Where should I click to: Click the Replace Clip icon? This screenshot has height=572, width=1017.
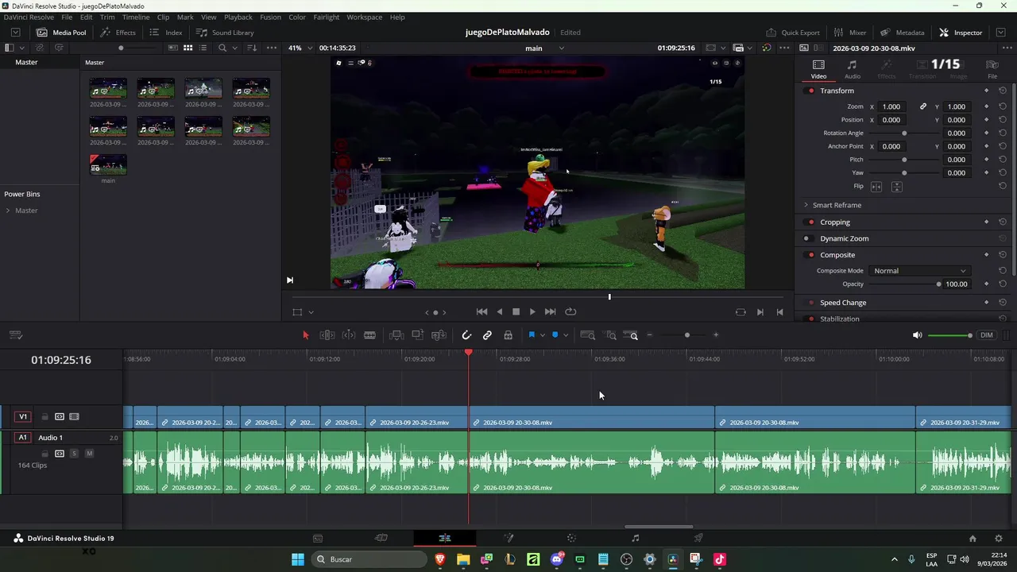point(439,335)
